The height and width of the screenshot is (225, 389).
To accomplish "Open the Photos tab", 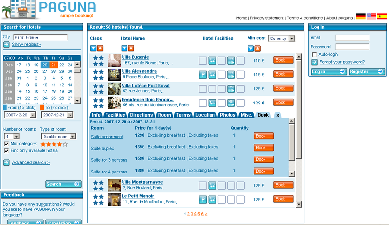I will click(227, 115).
